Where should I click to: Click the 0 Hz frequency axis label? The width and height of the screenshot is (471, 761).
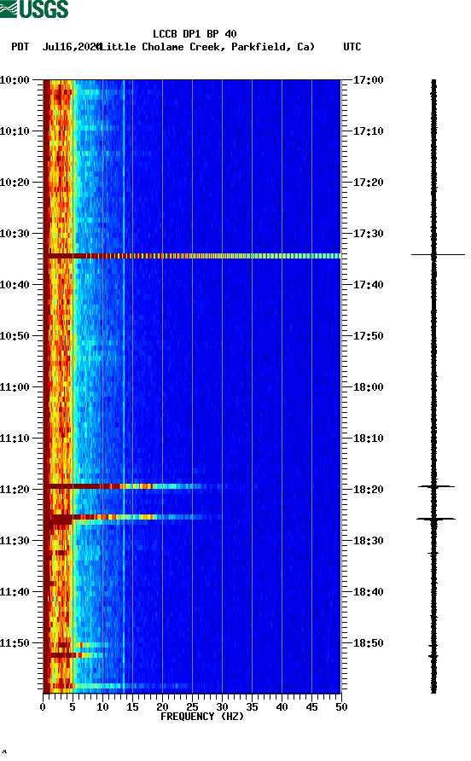pyautogui.click(x=43, y=707)
